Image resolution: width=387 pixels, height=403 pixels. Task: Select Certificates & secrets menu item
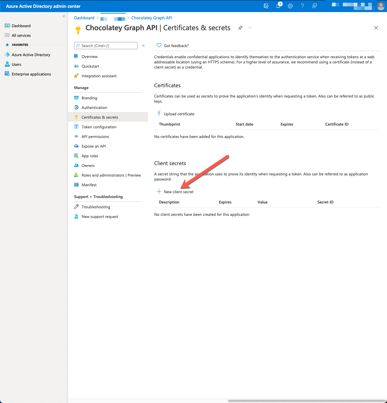[108, 117]
